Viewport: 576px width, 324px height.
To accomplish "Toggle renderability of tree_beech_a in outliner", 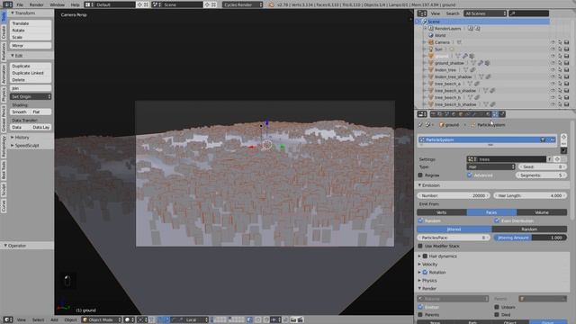I will tap(566, 84).
